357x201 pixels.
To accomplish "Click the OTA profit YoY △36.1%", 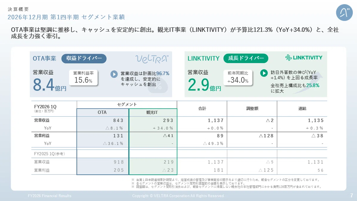I will click(x=113, y=144).
